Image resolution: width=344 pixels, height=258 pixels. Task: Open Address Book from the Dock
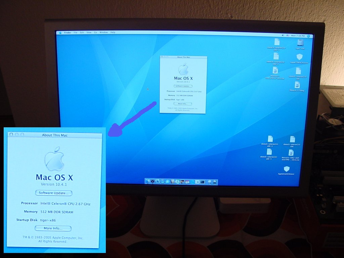pos(172,182)
